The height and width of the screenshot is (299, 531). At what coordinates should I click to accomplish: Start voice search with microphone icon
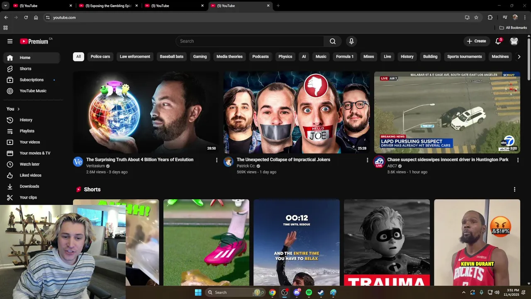(x=351, y=41)
